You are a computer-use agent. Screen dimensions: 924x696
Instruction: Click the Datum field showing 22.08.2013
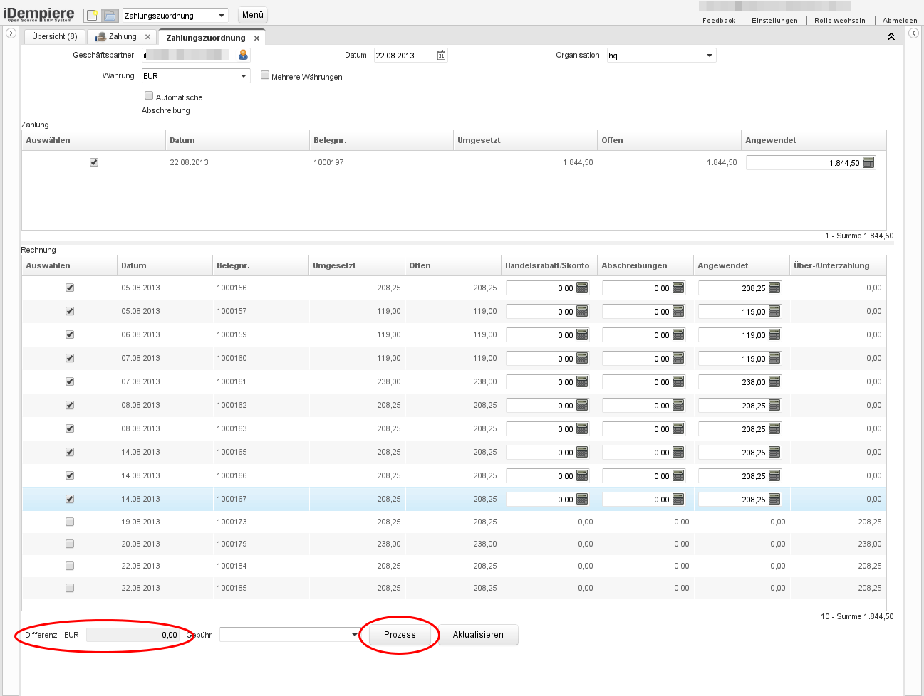click(x=405, y=55)
